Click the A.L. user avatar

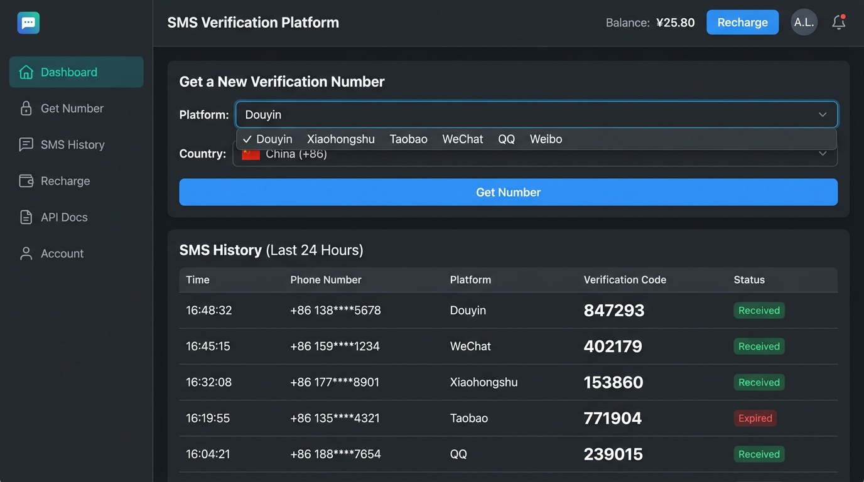(x=804, y=23)
